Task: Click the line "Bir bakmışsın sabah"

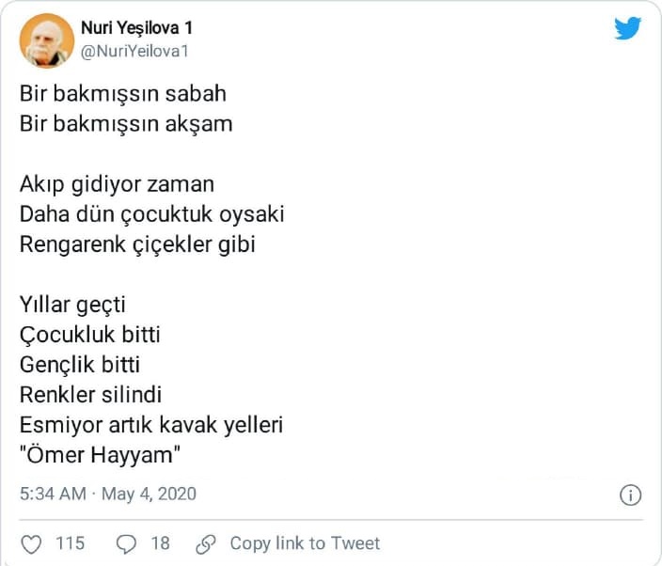Action: [x=122, y=94]
